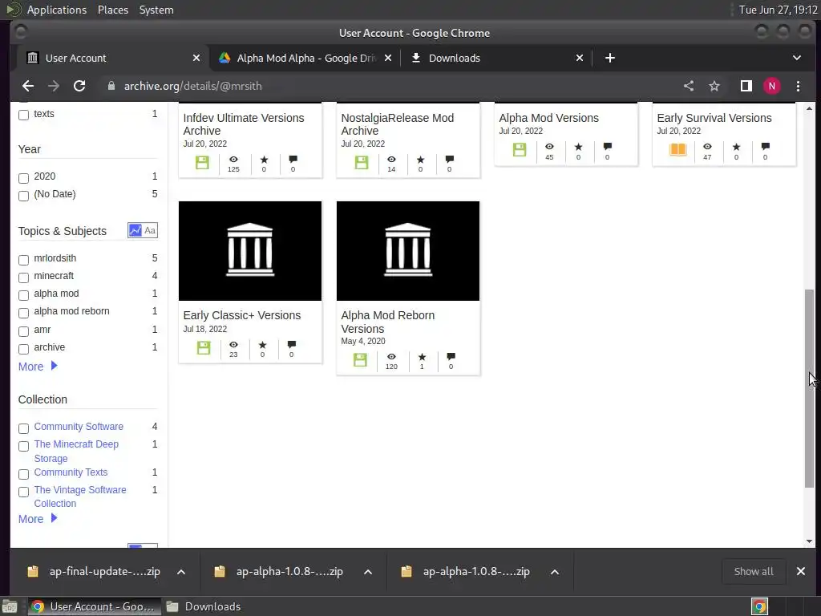Expand More under Topics & Subjects

tap(38, 367)
